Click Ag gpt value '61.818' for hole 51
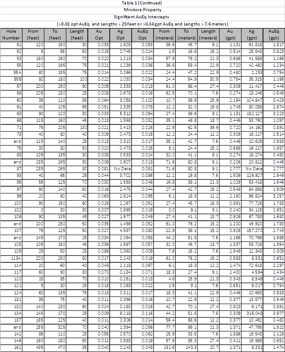The image size is (285, 352). (x=255, y=45)
